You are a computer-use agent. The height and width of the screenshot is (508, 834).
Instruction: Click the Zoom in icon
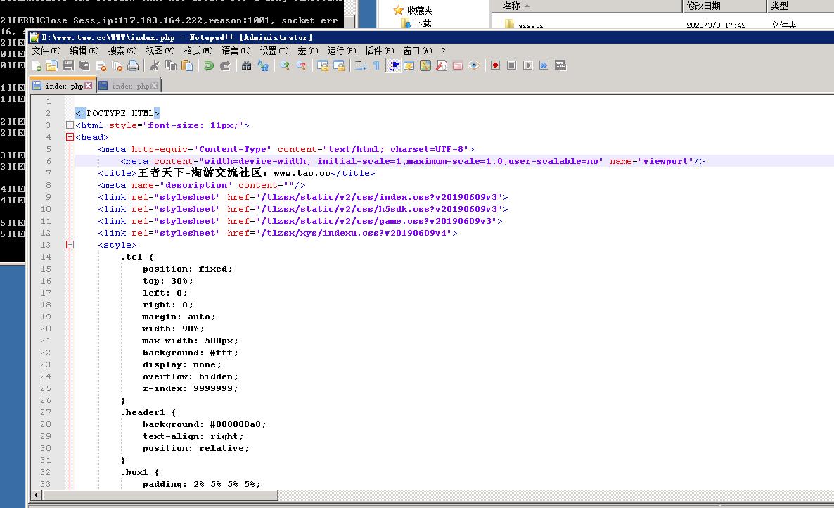point(285,65)
